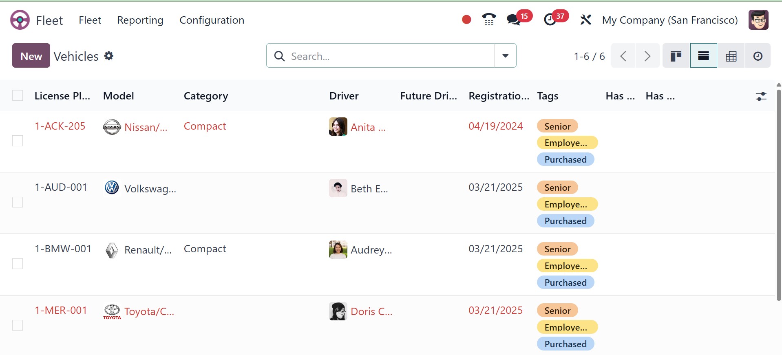
Task: Switch to pivot table view
Action: tap(731, 56)
